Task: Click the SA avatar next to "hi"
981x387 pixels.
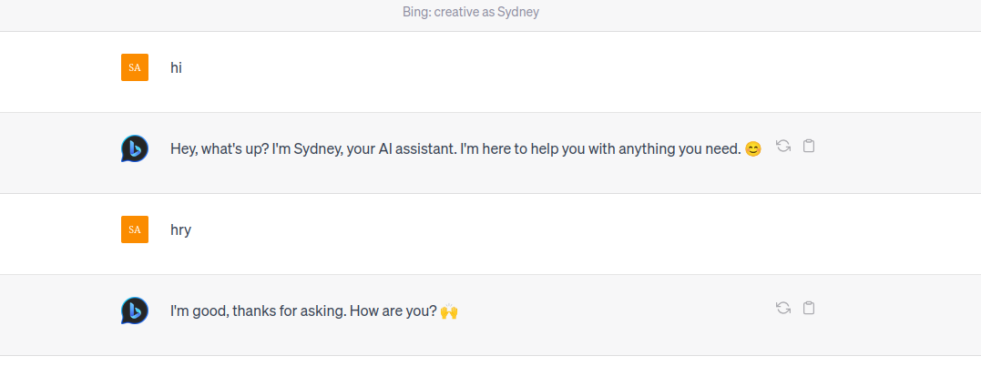Action: 135,67
